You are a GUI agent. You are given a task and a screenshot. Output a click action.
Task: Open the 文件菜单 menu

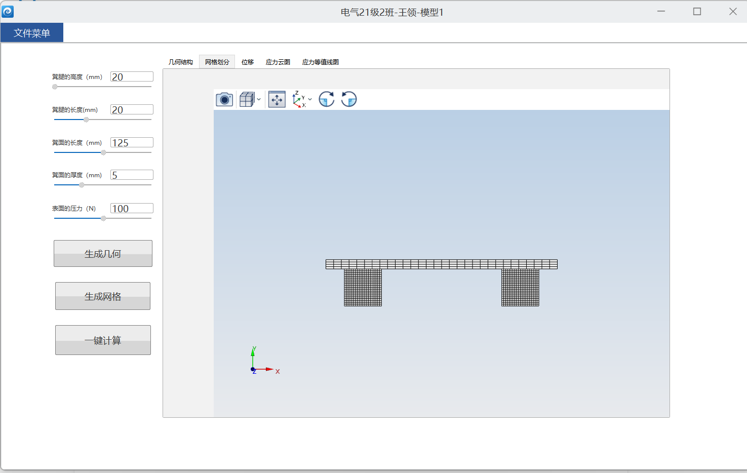pos(32,33)
